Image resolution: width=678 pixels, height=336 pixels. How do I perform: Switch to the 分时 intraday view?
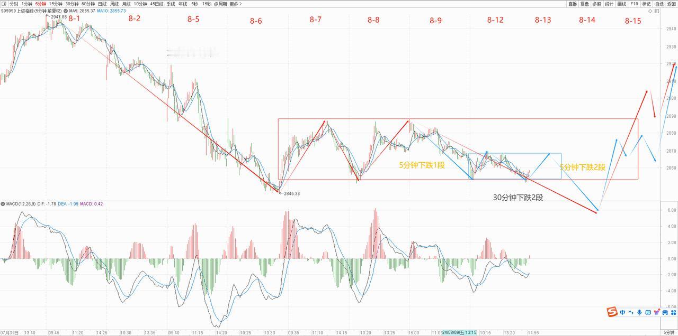(14, 4)
